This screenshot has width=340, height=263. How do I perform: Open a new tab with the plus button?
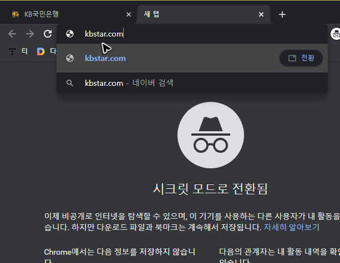(x=282, y=14)
